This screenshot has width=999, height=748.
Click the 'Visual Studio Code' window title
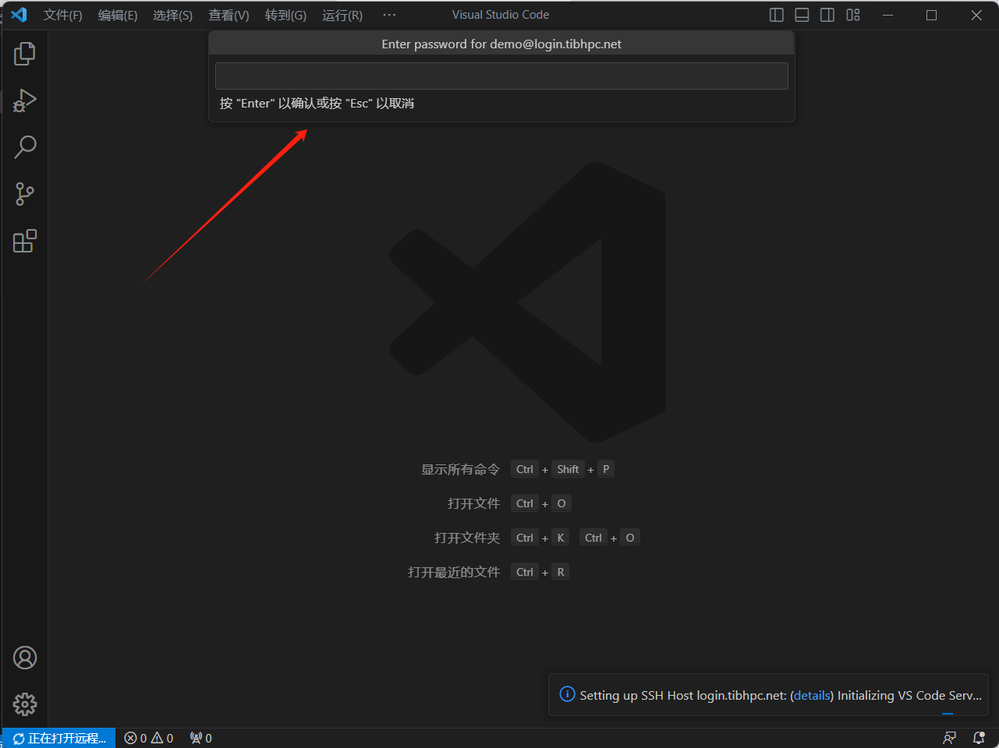501,15
